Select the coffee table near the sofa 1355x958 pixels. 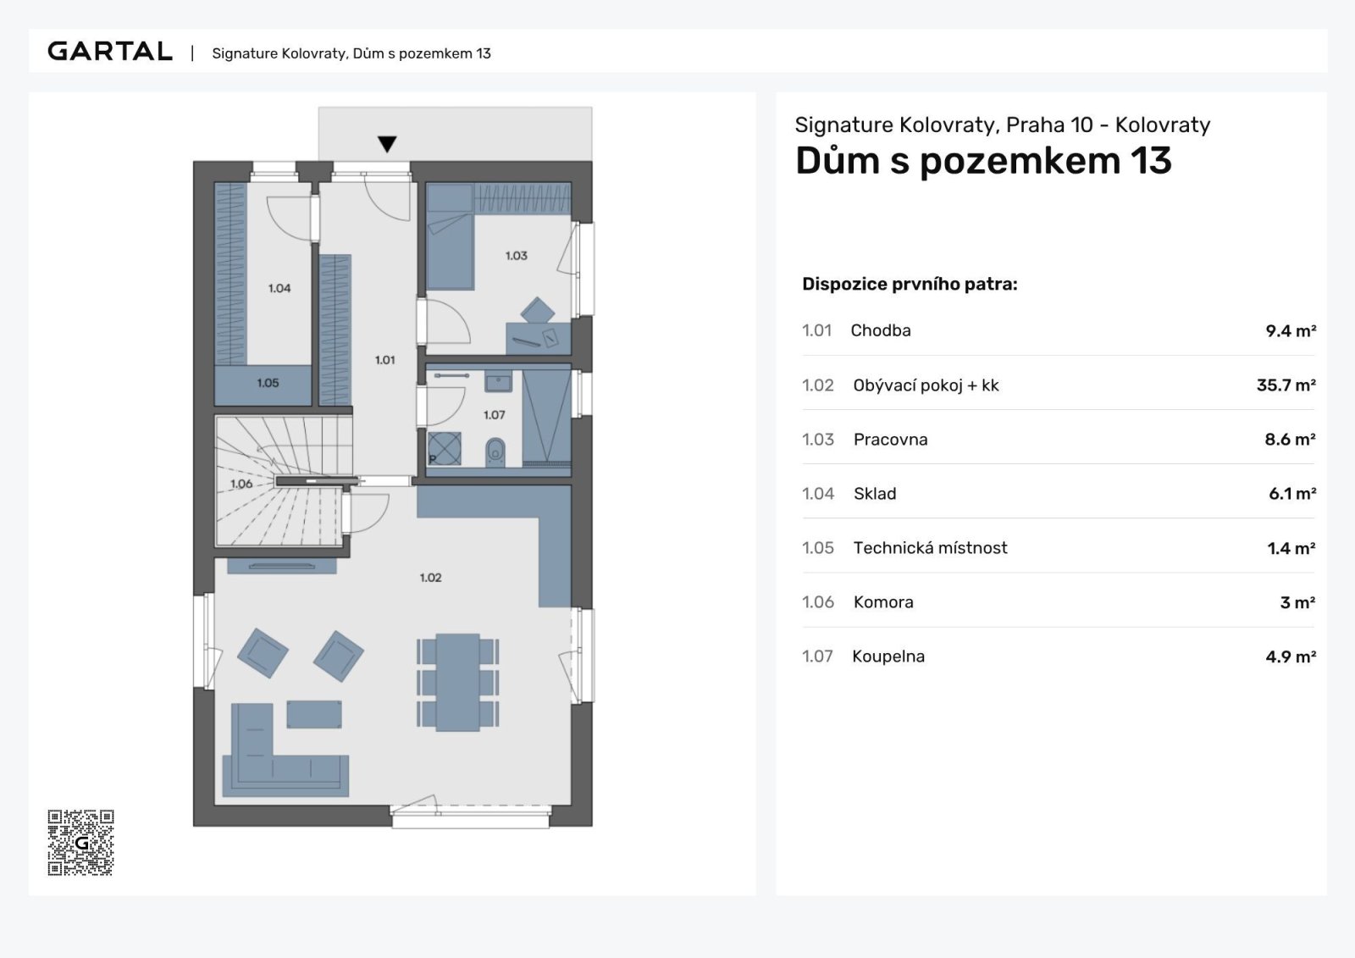tap(314, 714)
